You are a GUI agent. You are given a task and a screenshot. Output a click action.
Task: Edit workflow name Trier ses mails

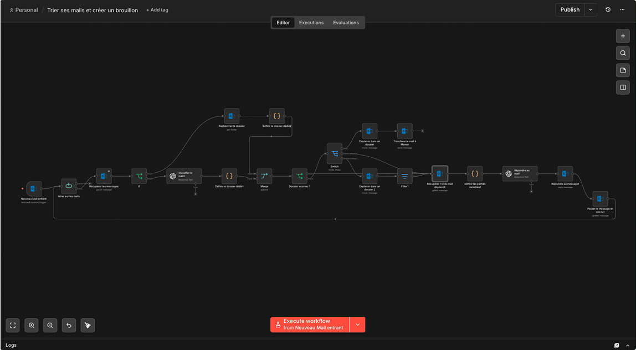point(93,10)
